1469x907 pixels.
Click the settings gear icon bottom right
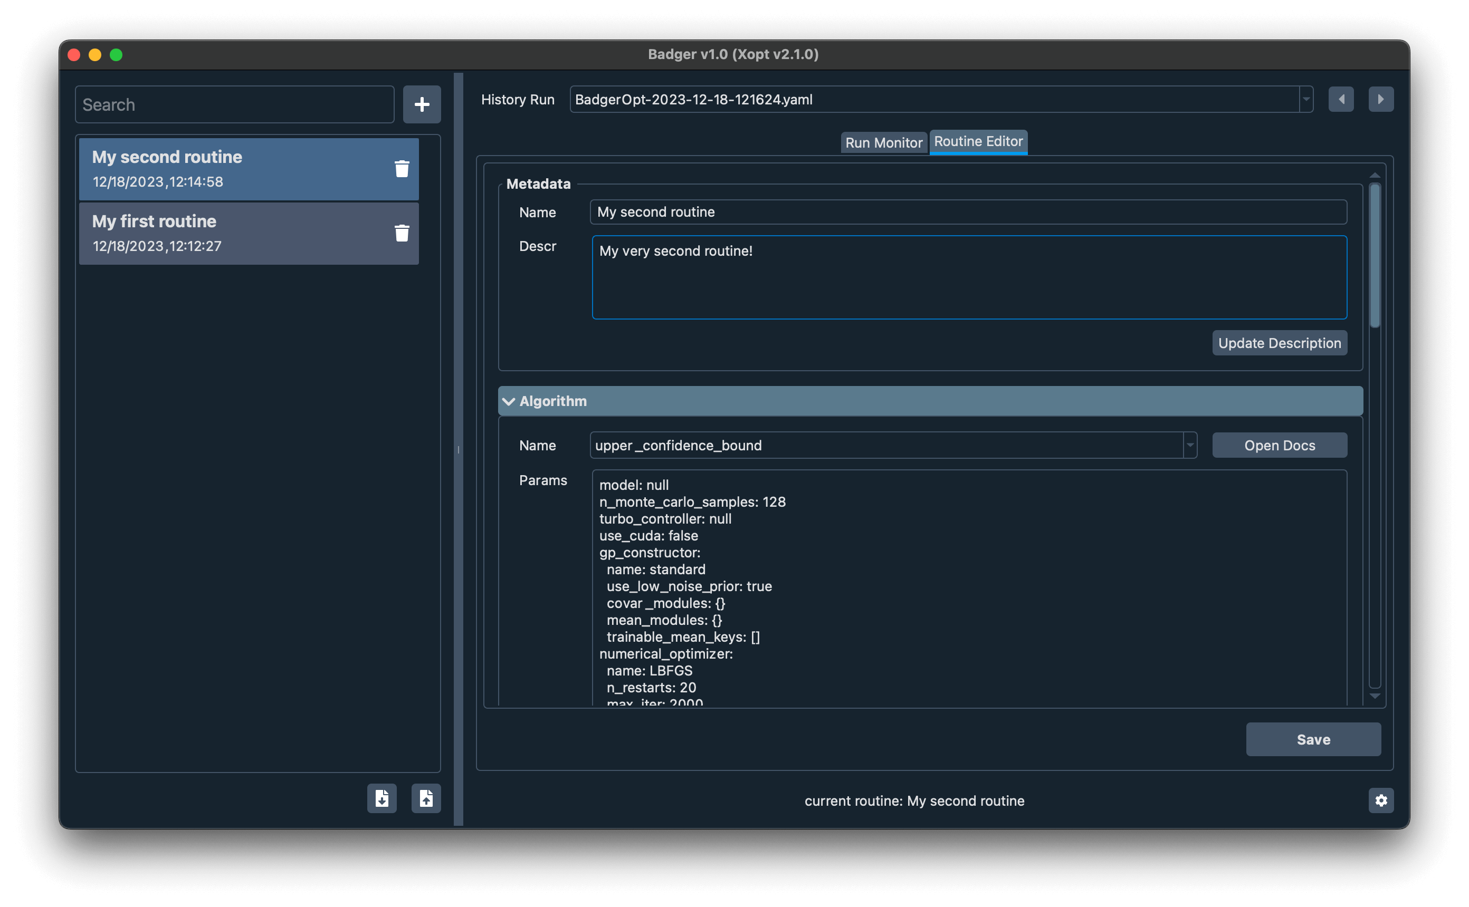point(1381,801)
